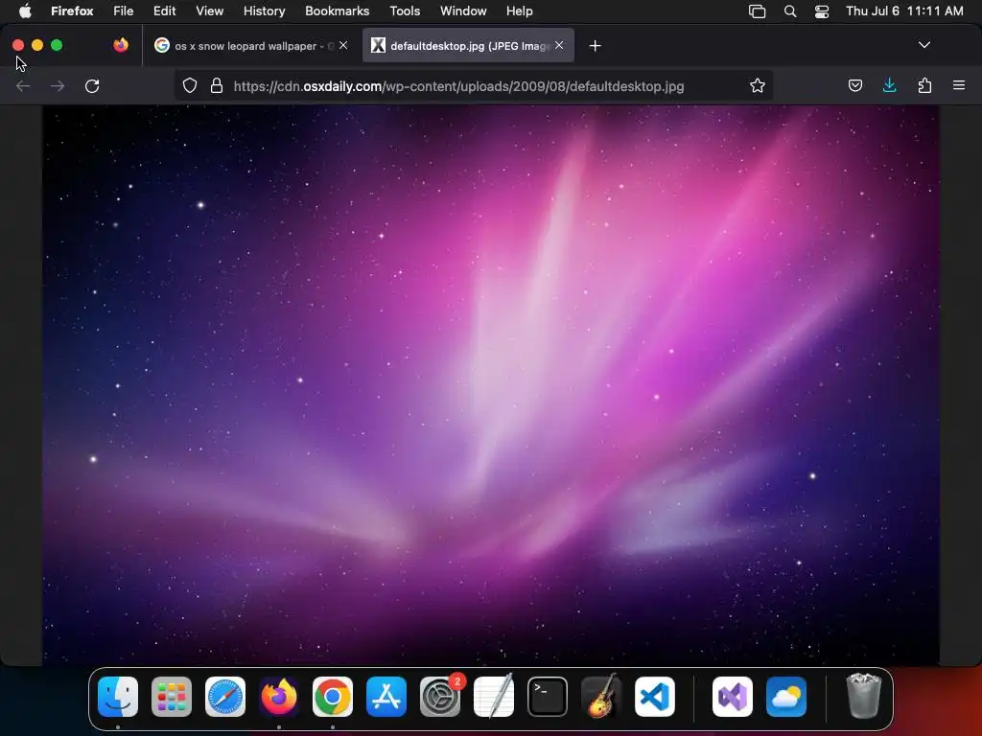Close the defaultdesktop.jpg tab
The height and width of the screenshot is (736, 982).
pyautogui.click(x=559, y=45)
